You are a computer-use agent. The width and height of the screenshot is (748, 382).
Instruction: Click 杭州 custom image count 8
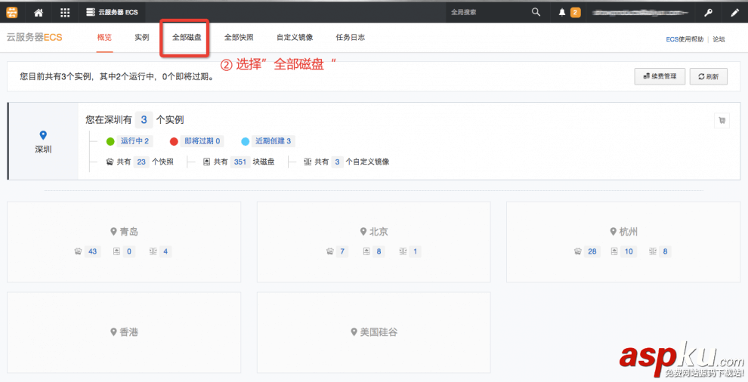click(665, 252)
